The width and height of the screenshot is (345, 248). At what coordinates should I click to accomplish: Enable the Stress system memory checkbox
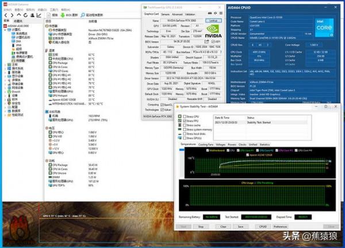click(x=185, y=129)
